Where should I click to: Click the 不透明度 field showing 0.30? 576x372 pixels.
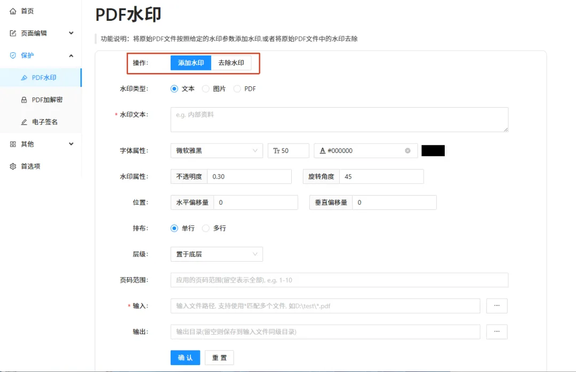pos(250,176)
